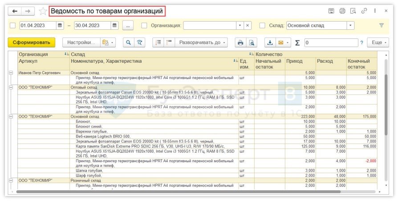Get link using the chain icon
The height and width of the screenshot is (201, 398).
(364, 11)
